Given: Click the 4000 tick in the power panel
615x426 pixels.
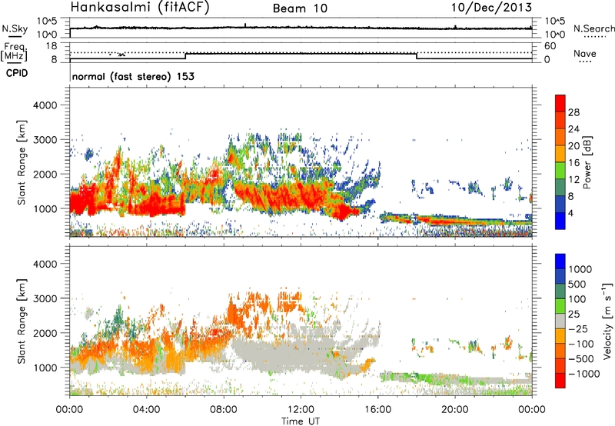Looking at the screenshot, I should coord(45,105).
